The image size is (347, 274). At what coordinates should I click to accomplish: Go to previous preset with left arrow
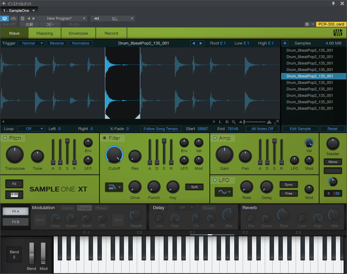click(29, 18)
